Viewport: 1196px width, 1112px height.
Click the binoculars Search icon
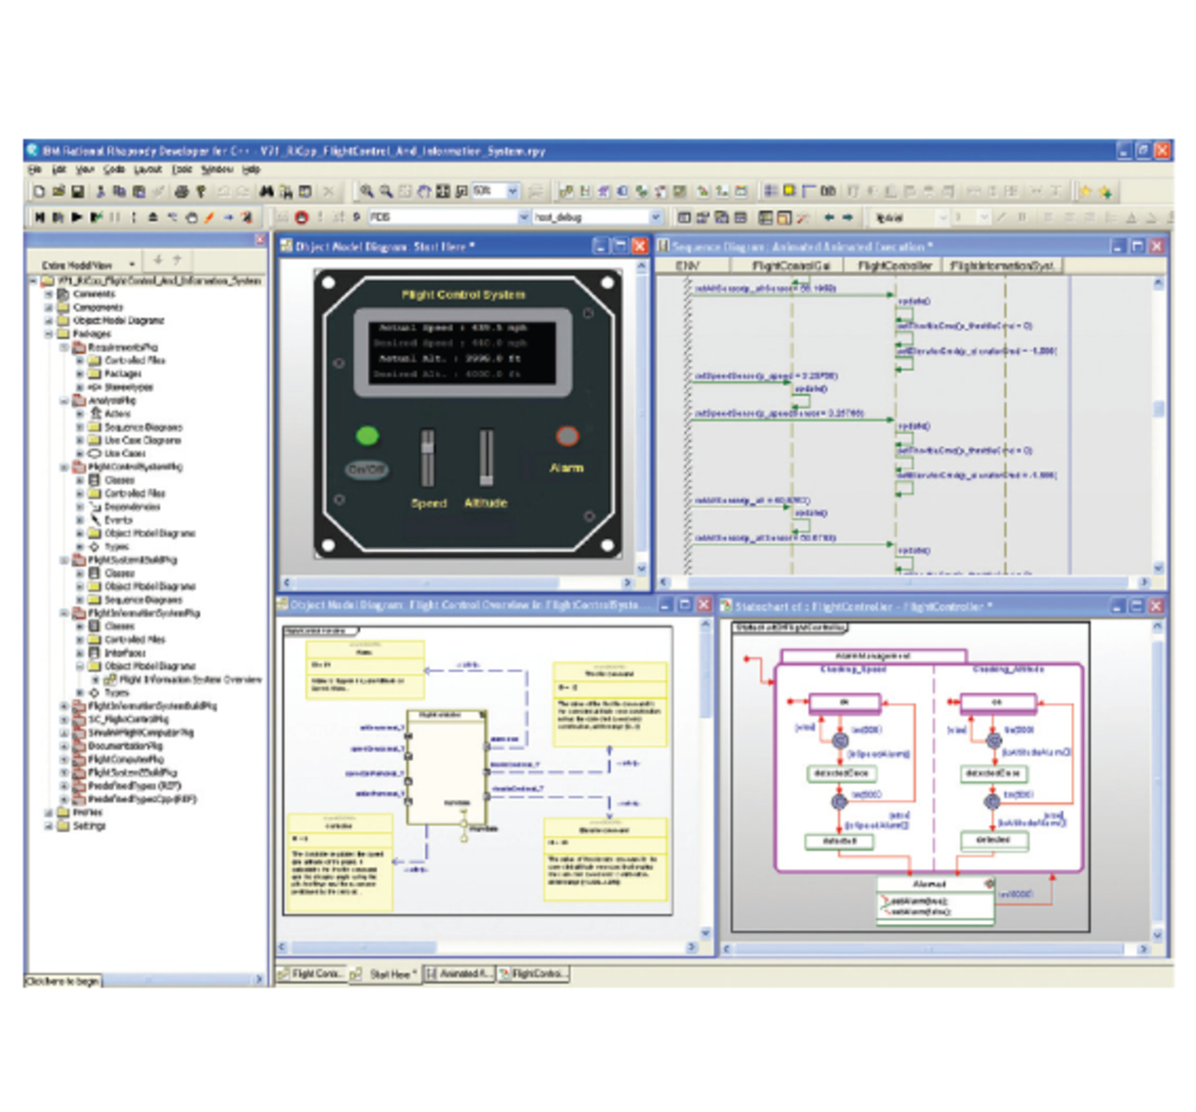click(267, 192)
